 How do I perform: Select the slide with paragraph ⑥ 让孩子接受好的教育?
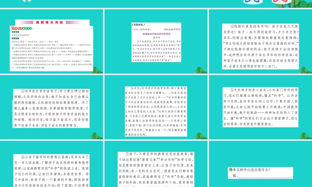[51, 164]
